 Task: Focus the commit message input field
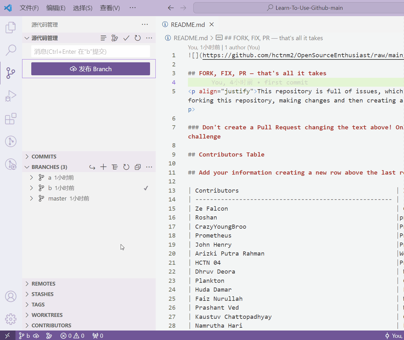(90, 52)
